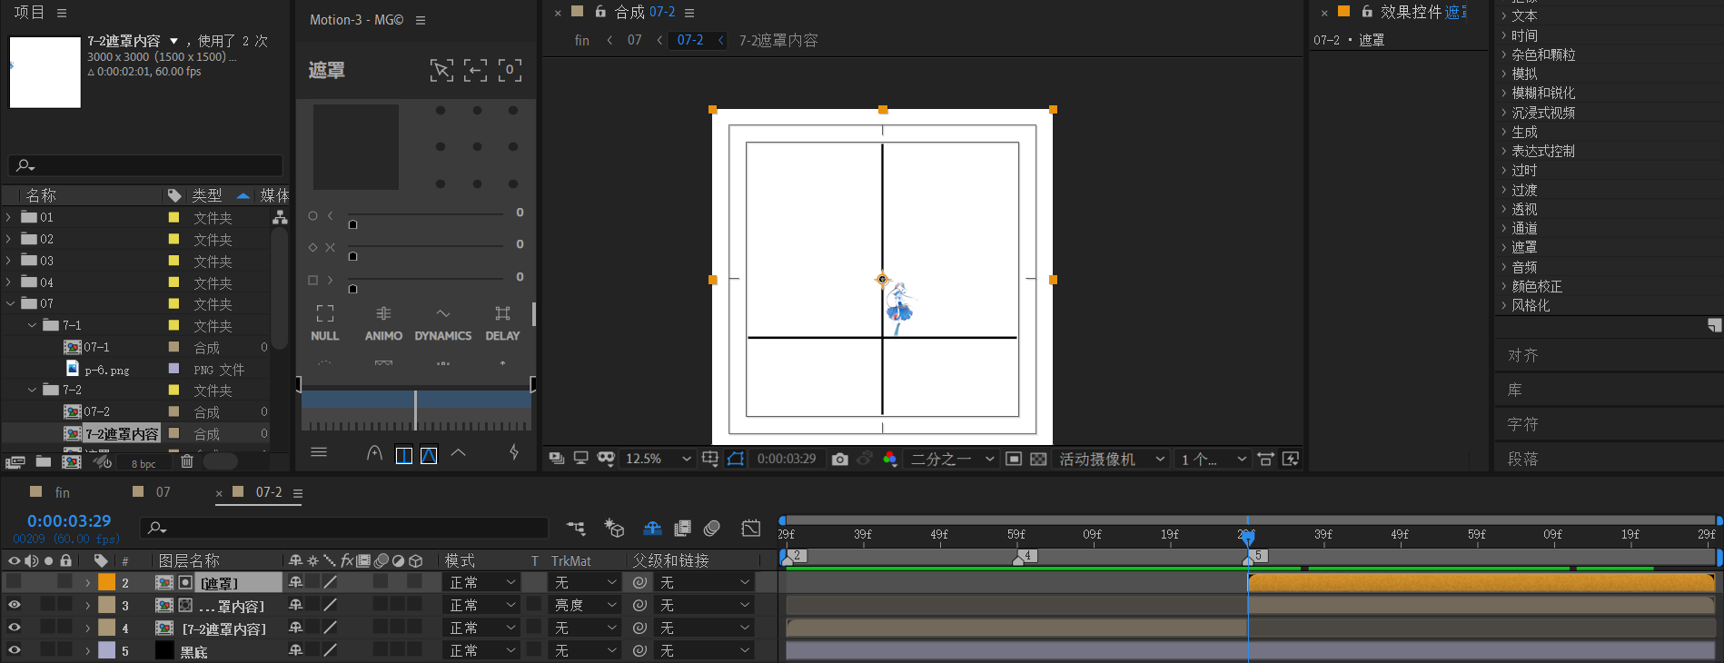Hide the 黑底 layer eye icon
Image resolution: width=1724 pixels, height=663 pixels.
(15, 650)
